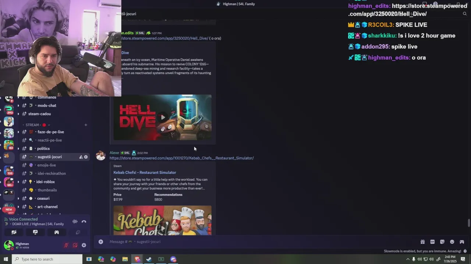
Task: Open the sticker picker
Action: [x=442, y=242]
